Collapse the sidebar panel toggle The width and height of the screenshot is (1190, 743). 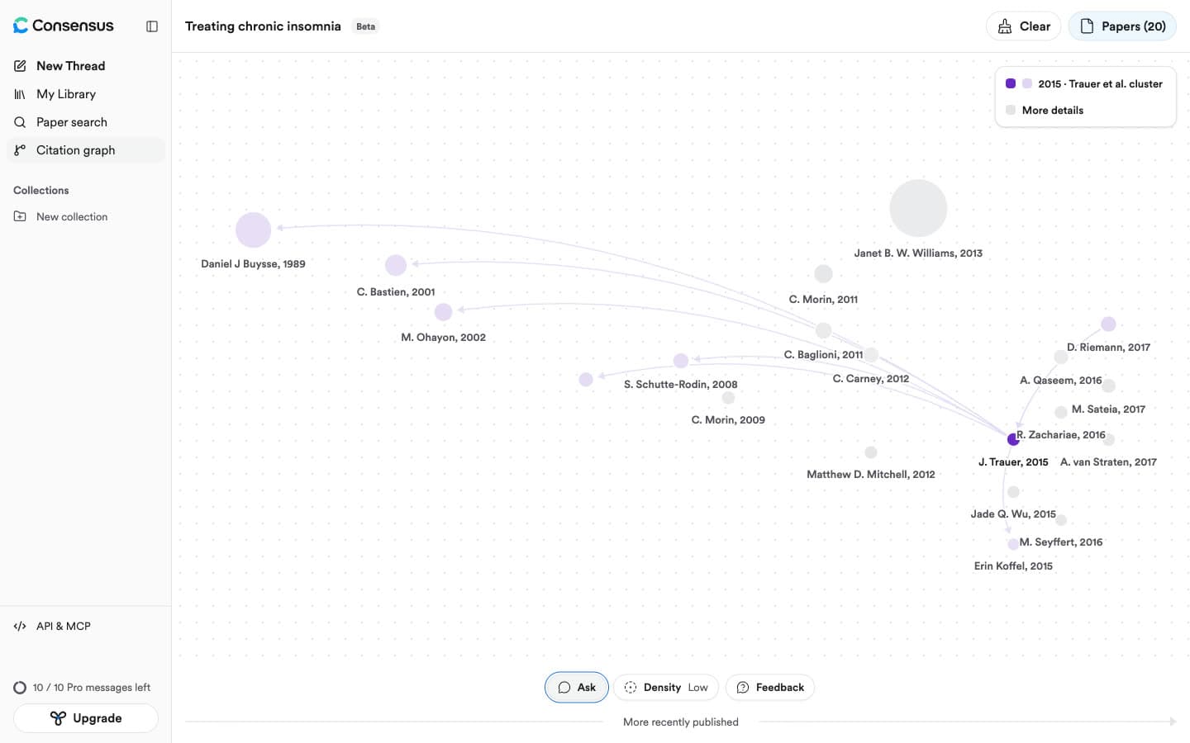pos(152,26)
